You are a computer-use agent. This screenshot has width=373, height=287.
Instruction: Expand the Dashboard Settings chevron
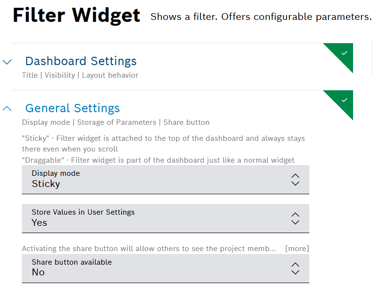tap(7, 62)
